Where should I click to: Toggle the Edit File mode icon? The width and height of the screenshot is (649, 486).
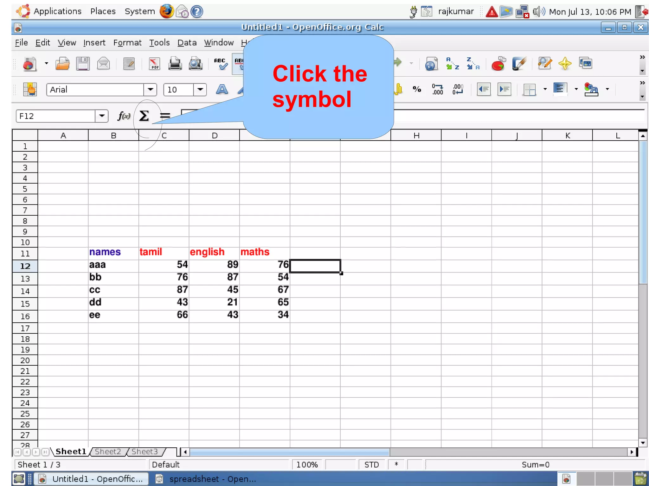pyautogui.click(x=129, y=64)
